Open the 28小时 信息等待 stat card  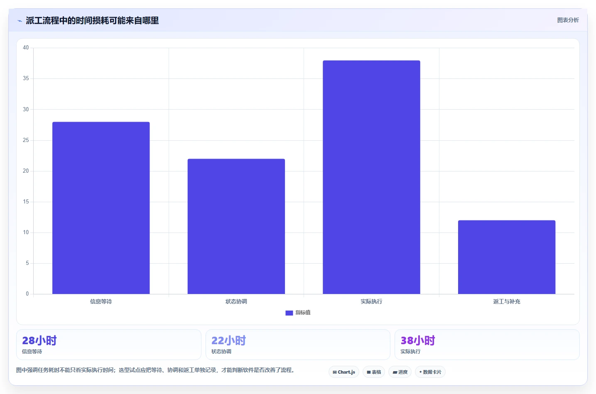pos(109,345)
